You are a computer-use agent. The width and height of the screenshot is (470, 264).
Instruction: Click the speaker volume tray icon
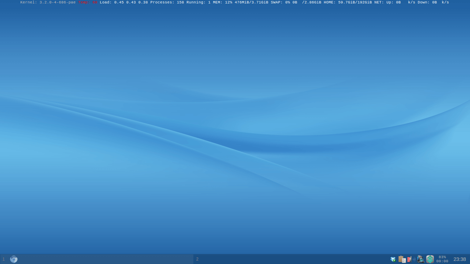(x=410, y=259)
